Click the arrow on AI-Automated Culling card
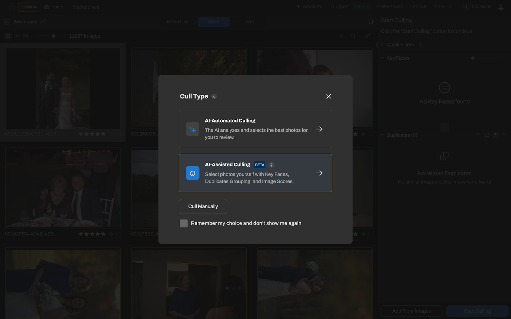Screen dimensions: 511x319 [x=319, y=129]
